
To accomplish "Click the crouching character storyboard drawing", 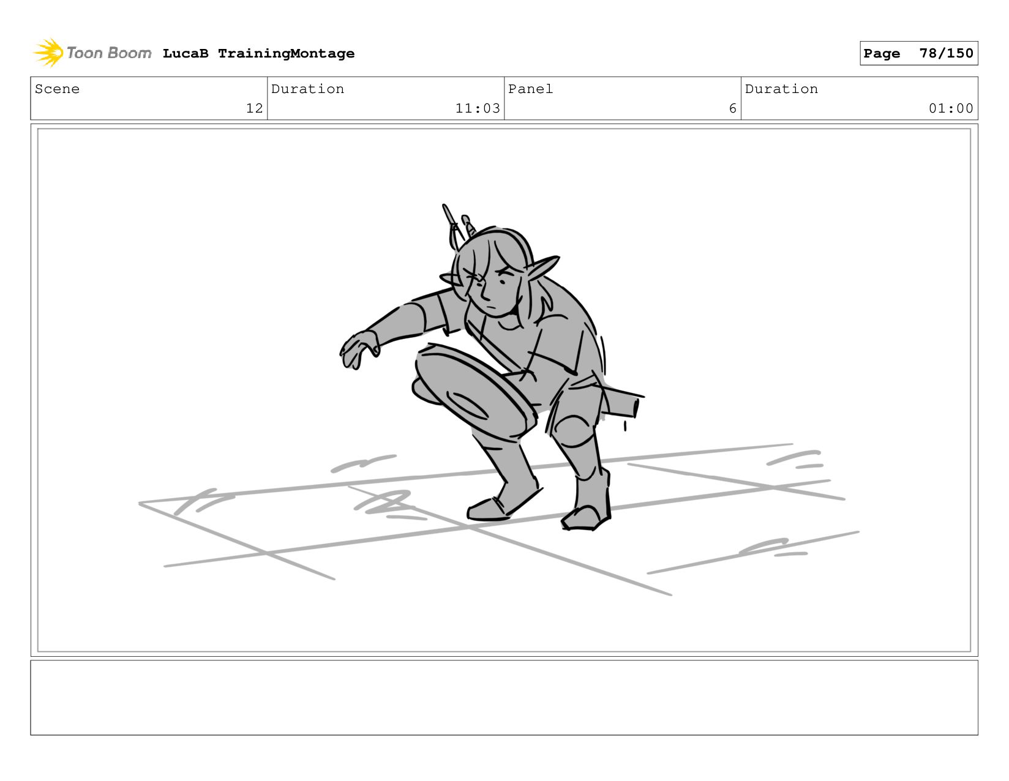I will pyautogui.click(x=493, y=367).
